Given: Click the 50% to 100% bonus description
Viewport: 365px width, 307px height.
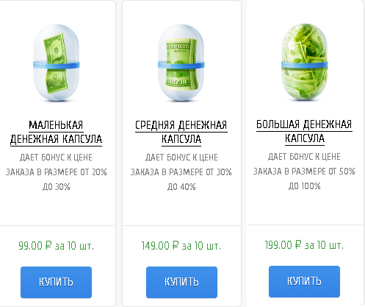Looking at the screenshot, I should (304, 172).
